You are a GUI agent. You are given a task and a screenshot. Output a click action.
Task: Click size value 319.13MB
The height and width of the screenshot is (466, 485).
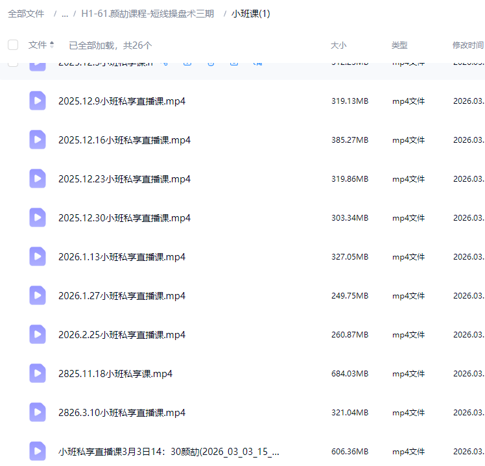pyautogui.click(x=350, y=101)
